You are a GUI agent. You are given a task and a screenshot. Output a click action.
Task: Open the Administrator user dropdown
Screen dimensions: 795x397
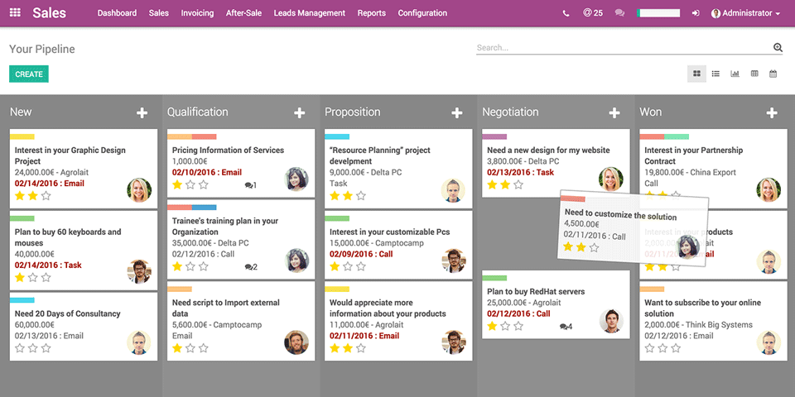pos(745,13)
